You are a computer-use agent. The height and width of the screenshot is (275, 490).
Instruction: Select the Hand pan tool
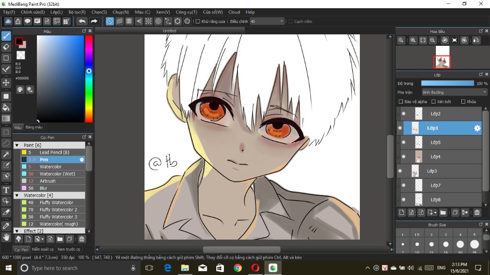[6, 237]
